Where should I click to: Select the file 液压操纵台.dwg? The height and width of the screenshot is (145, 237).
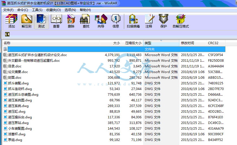click(20, 117)
